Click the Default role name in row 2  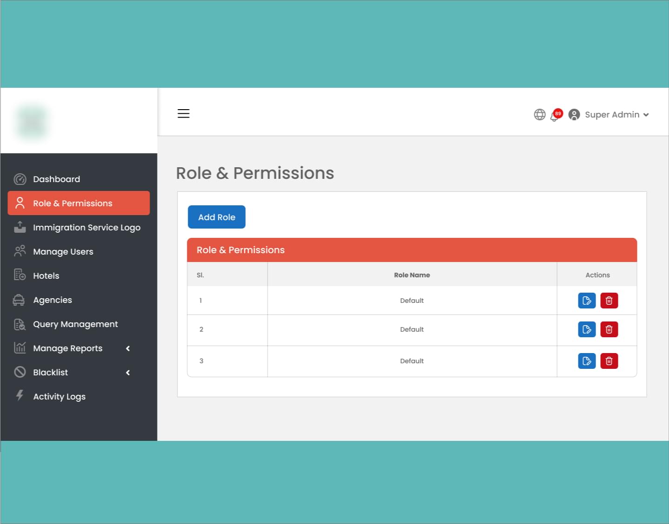pyautogui.click(x=412, y=329)
